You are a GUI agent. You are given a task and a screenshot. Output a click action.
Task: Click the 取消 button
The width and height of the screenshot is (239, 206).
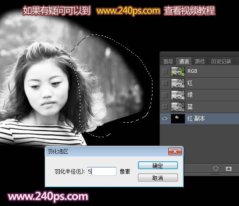pos(158,178)
